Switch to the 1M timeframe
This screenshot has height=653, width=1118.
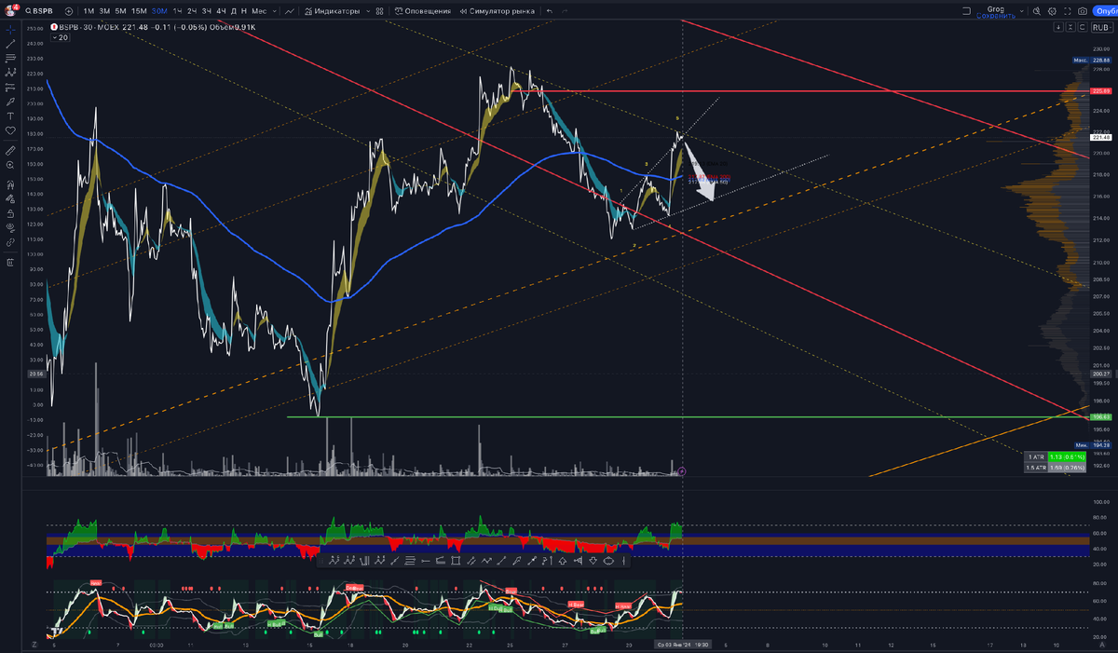coord(89,11)
